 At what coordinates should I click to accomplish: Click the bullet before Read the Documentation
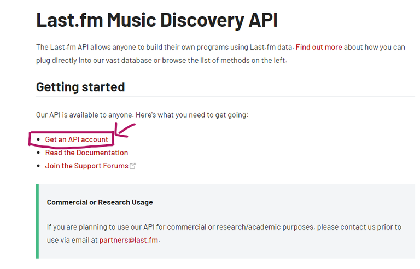coord(38,153)
